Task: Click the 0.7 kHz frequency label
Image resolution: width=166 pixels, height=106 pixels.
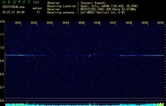Action: tap(2, 87)
